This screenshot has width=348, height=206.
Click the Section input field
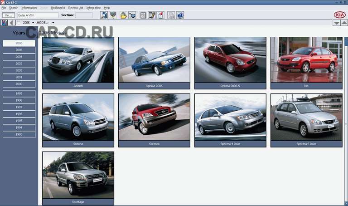[x=84, y=15]
